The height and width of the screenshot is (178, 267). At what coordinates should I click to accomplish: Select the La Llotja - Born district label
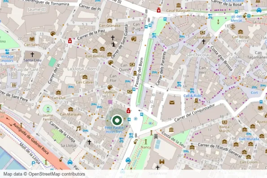(82, 69)
